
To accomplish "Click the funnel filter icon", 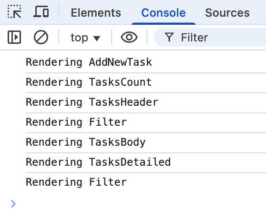I will point(169,37).
